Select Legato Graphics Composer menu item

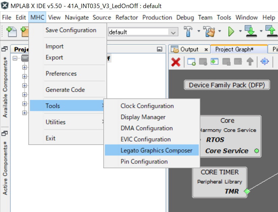pyautogui.click(x=156, y=150)
